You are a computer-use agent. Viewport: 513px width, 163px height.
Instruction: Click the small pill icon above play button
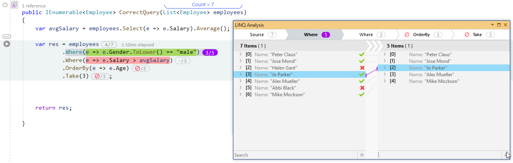(x=7, y=37)
